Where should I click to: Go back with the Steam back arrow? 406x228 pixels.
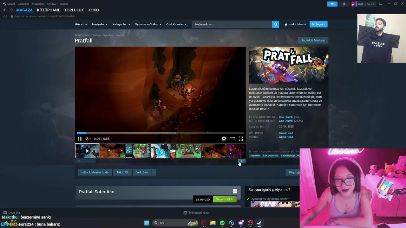5,10
